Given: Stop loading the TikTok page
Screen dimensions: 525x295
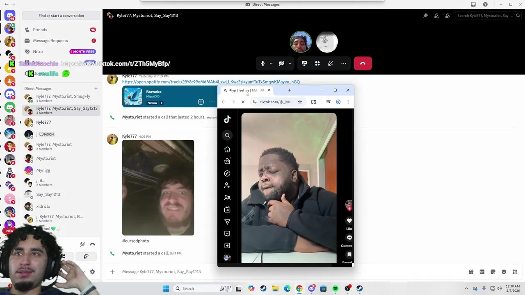Looking at the screenshot, I should click(243, 102).
